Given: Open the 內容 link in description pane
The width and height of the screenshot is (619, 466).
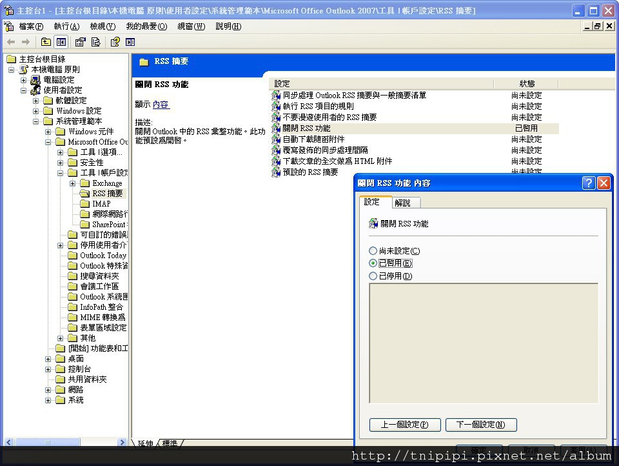Looking at the screenshot, I should [161, 105].
